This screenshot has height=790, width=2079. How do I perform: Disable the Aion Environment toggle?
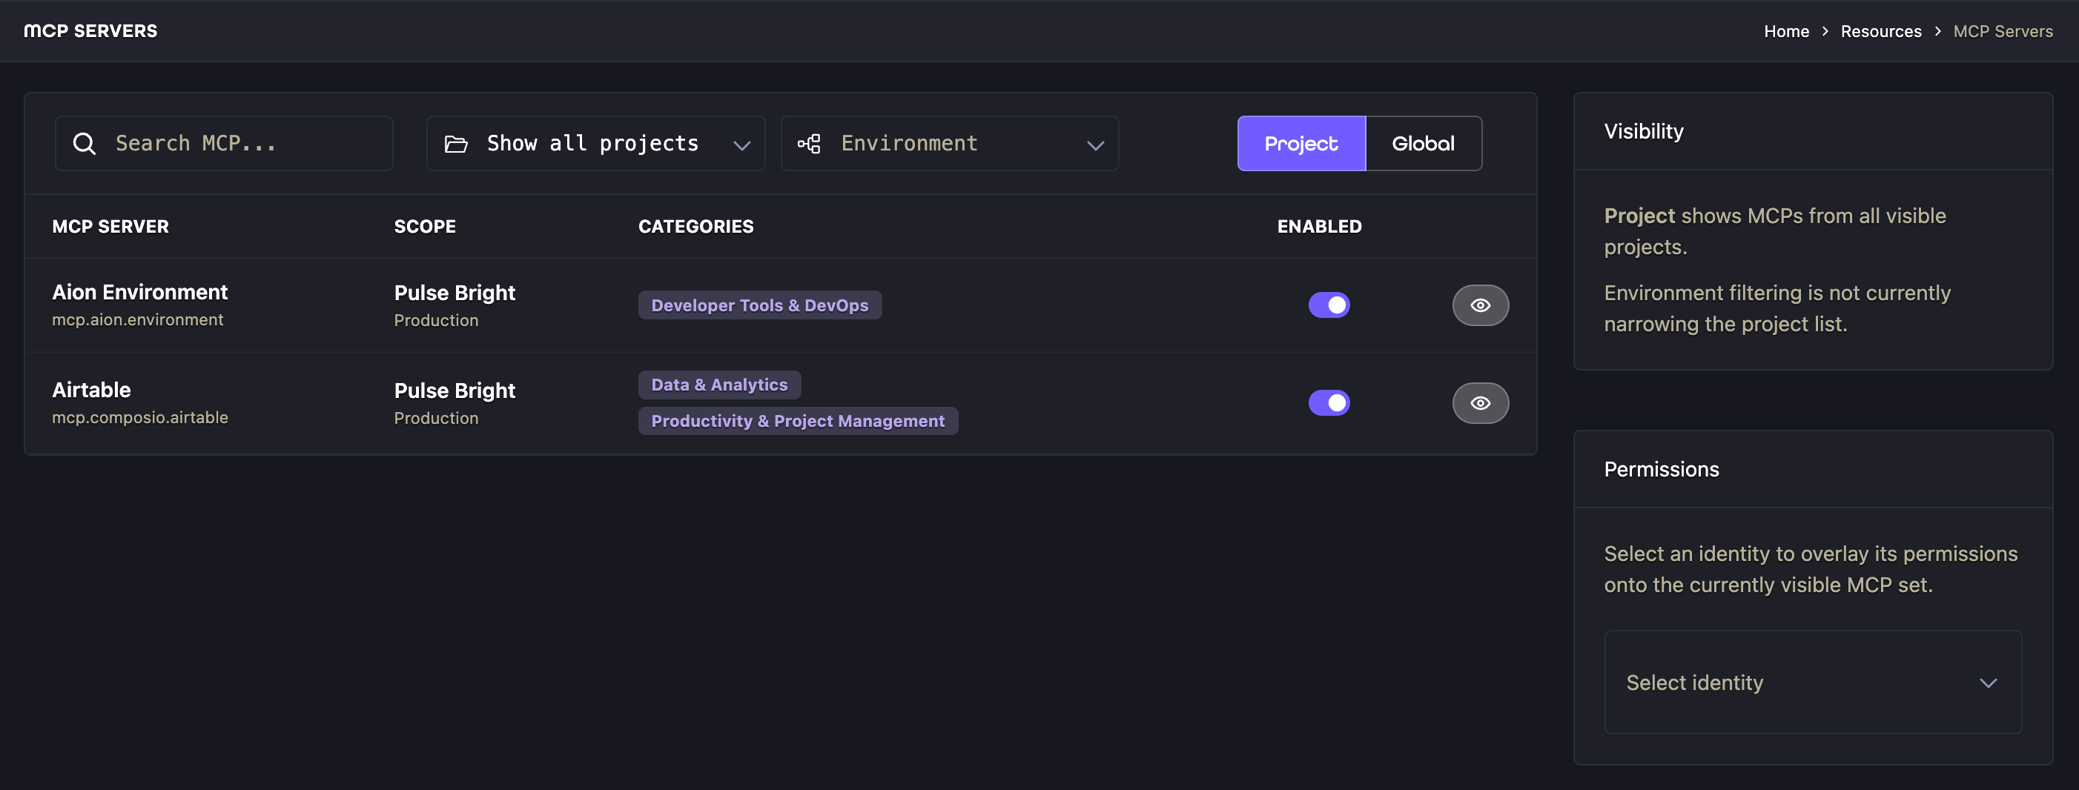pyautogui.click(x=1329, y=305)
